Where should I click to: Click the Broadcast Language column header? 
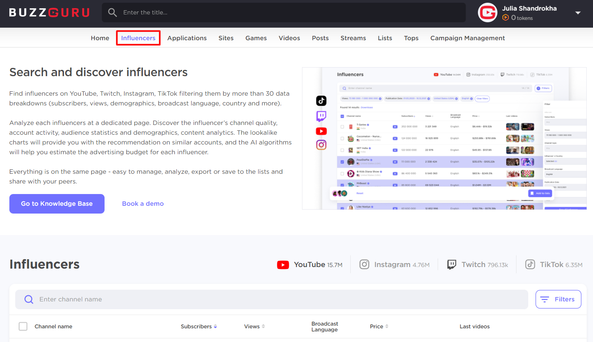click(x=325, y=327)
